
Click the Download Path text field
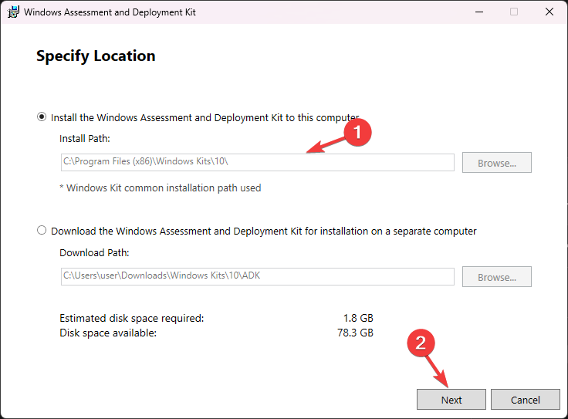click(257, 276)
